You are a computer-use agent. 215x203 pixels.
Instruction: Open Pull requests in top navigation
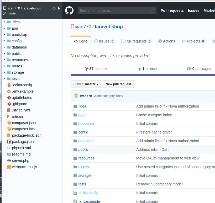172,10
